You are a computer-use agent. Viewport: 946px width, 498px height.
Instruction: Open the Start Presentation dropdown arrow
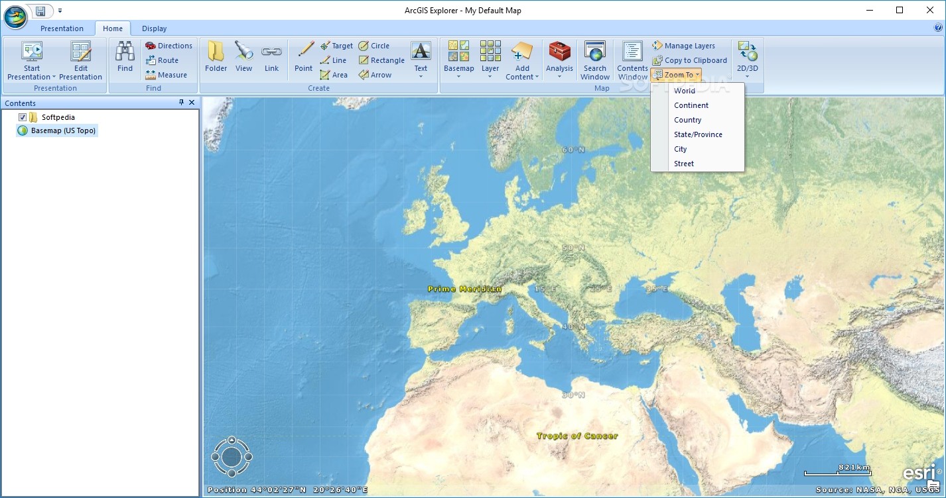pyautogui.click(x=54, y=77)
